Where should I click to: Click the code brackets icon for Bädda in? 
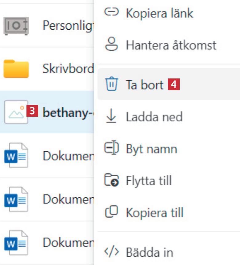[x=111, y=252]
